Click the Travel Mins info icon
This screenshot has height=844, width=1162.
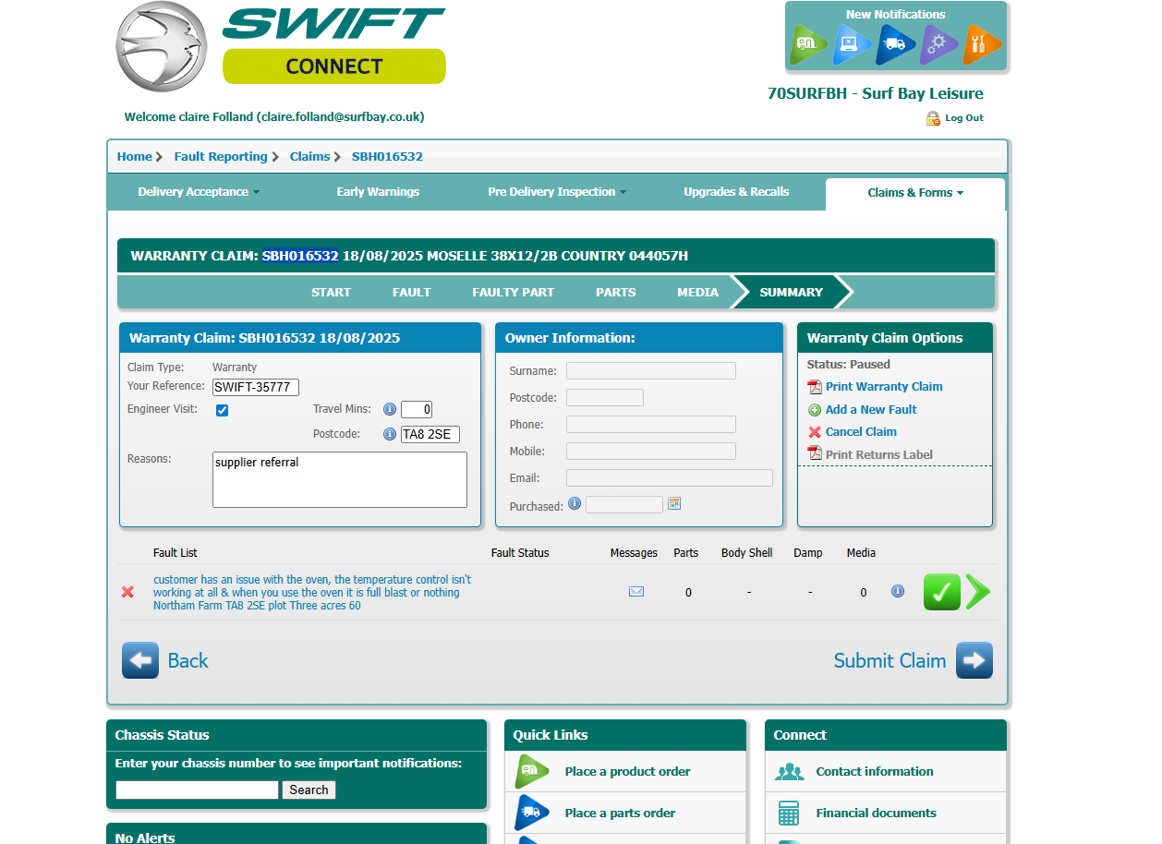click(x=390, y=409)
